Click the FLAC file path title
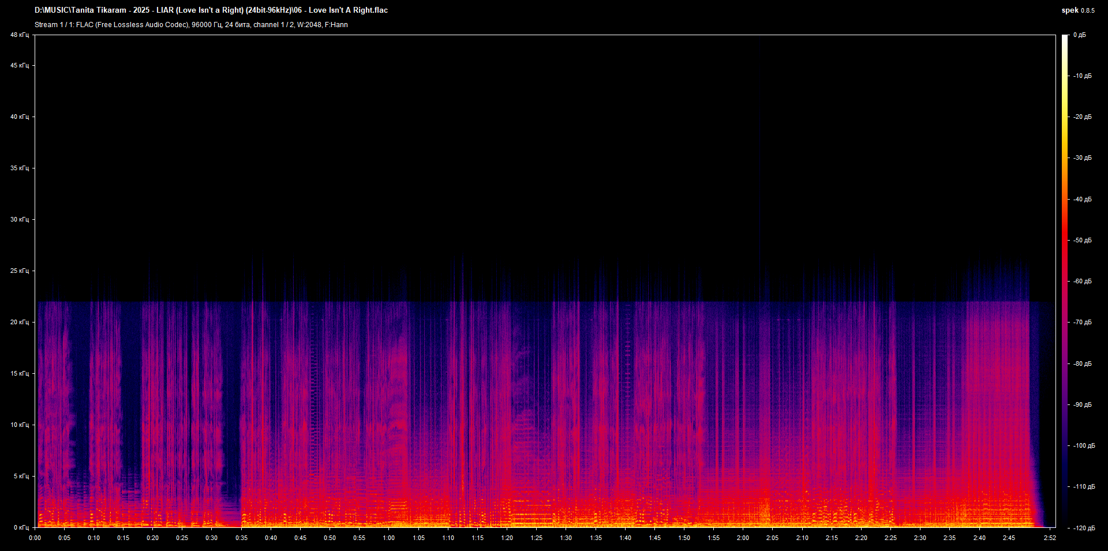This screenshot has width=1108, height=551. (x=211, y=10)
